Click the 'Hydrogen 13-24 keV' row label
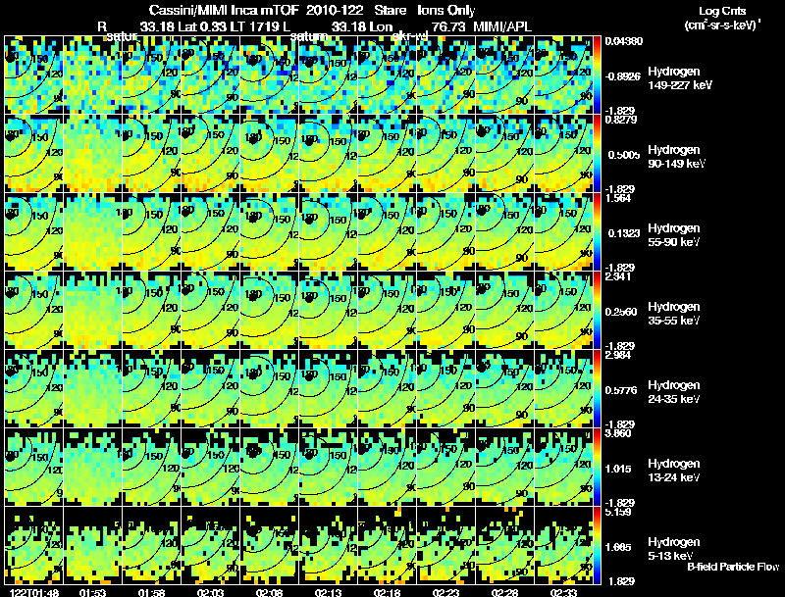The height and width of the screenshot is (597, 785). [x=674, y=471]
